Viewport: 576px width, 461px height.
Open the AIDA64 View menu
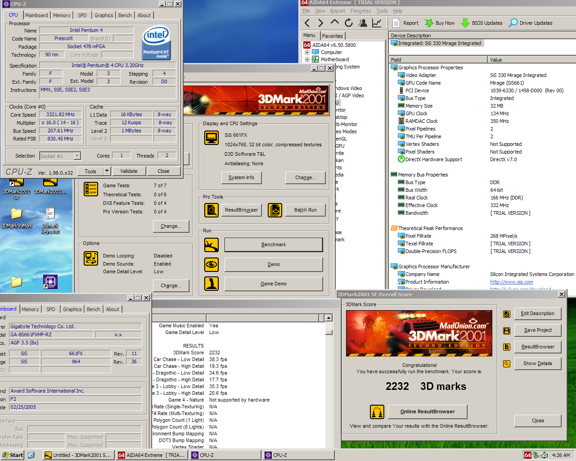[x=320, y=11]
